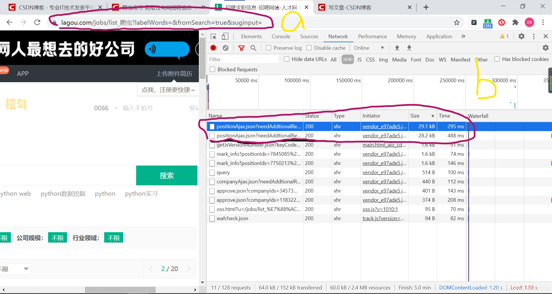Open the Performance tab
Image resolution: width=552 pixels, height=294 pixels.
372,36
